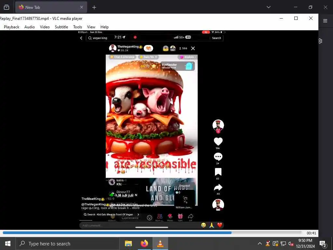Tap TheVeganKing profile avatar at top
This screenshot has width=333, height=250.
(x=113, y=48)
